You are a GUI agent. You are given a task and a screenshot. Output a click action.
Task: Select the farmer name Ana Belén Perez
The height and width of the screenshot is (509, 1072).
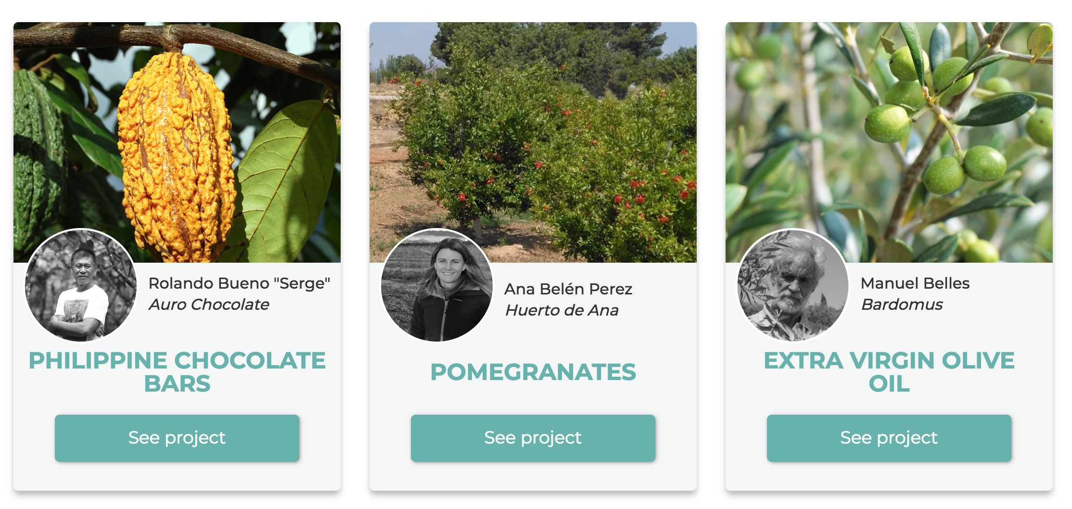[x=569, y=289]
